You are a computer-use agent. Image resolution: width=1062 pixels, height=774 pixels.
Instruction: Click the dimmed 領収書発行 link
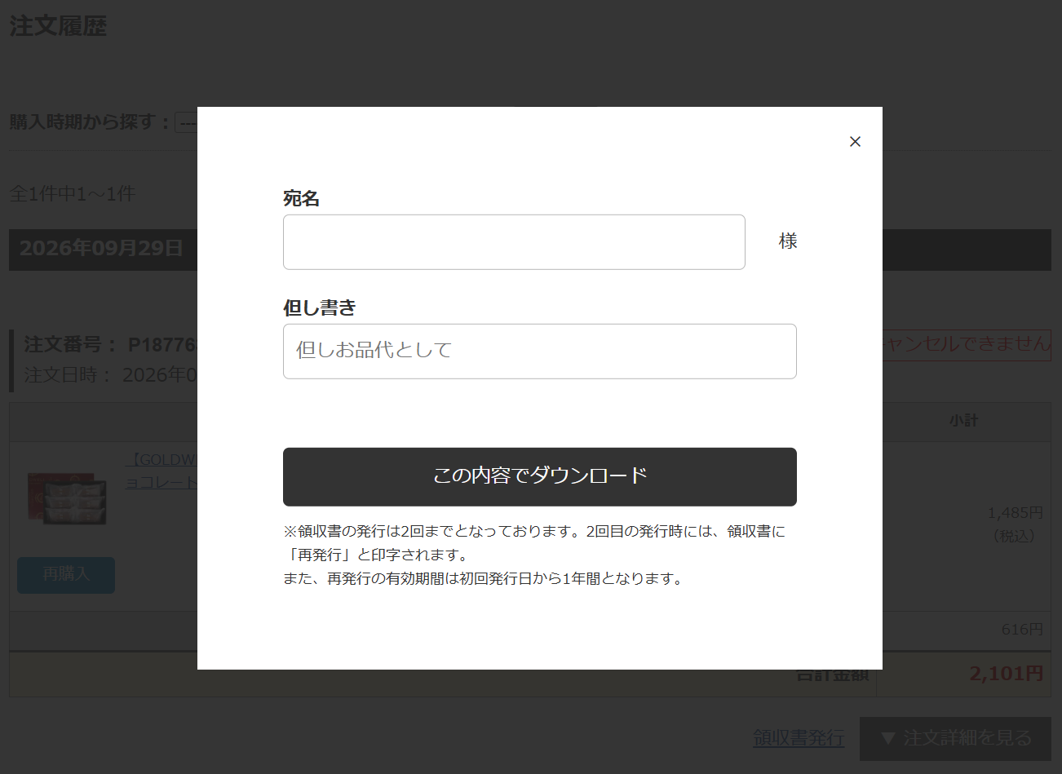[x=799, y=738]
